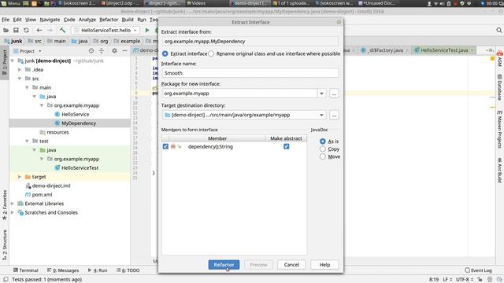
Task: Open the TODO tool window
Action: coord(128,270)
